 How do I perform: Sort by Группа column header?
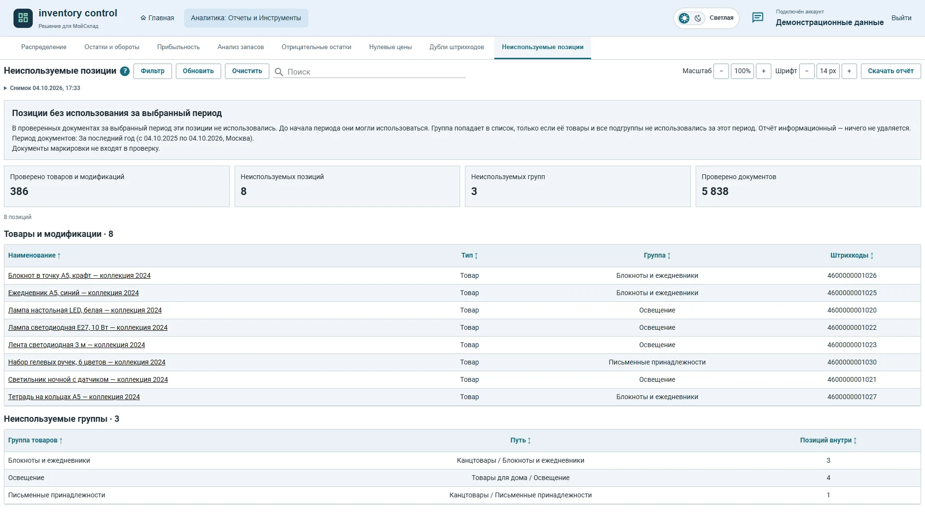(657, 256)
